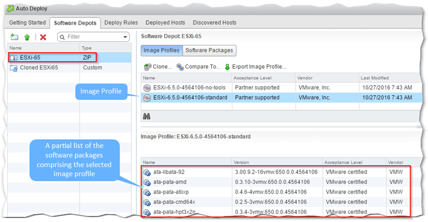The image size is (428, 222).
Task: Click the ZIP type cell
Action: coord(87,58)
